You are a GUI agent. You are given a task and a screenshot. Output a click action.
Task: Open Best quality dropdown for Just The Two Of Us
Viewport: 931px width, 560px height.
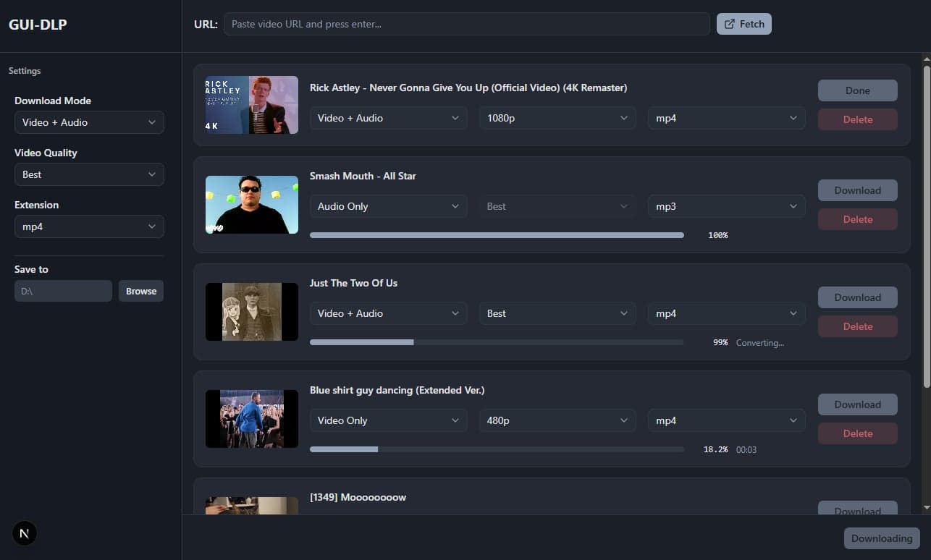point(557,313)
